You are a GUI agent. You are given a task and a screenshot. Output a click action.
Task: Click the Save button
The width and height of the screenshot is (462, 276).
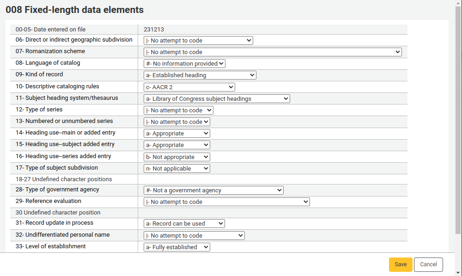pos(400,264)
